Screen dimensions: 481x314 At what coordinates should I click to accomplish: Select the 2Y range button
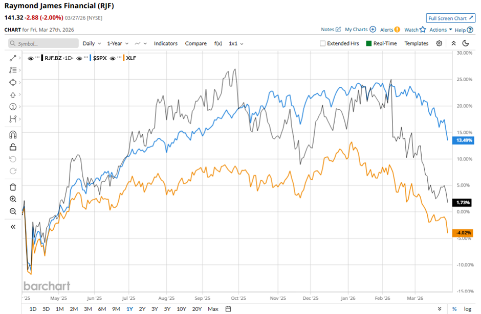point(142,309)
